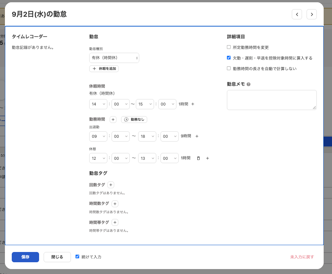Add another 出退勤 time range plus

[x=197, y=136]
